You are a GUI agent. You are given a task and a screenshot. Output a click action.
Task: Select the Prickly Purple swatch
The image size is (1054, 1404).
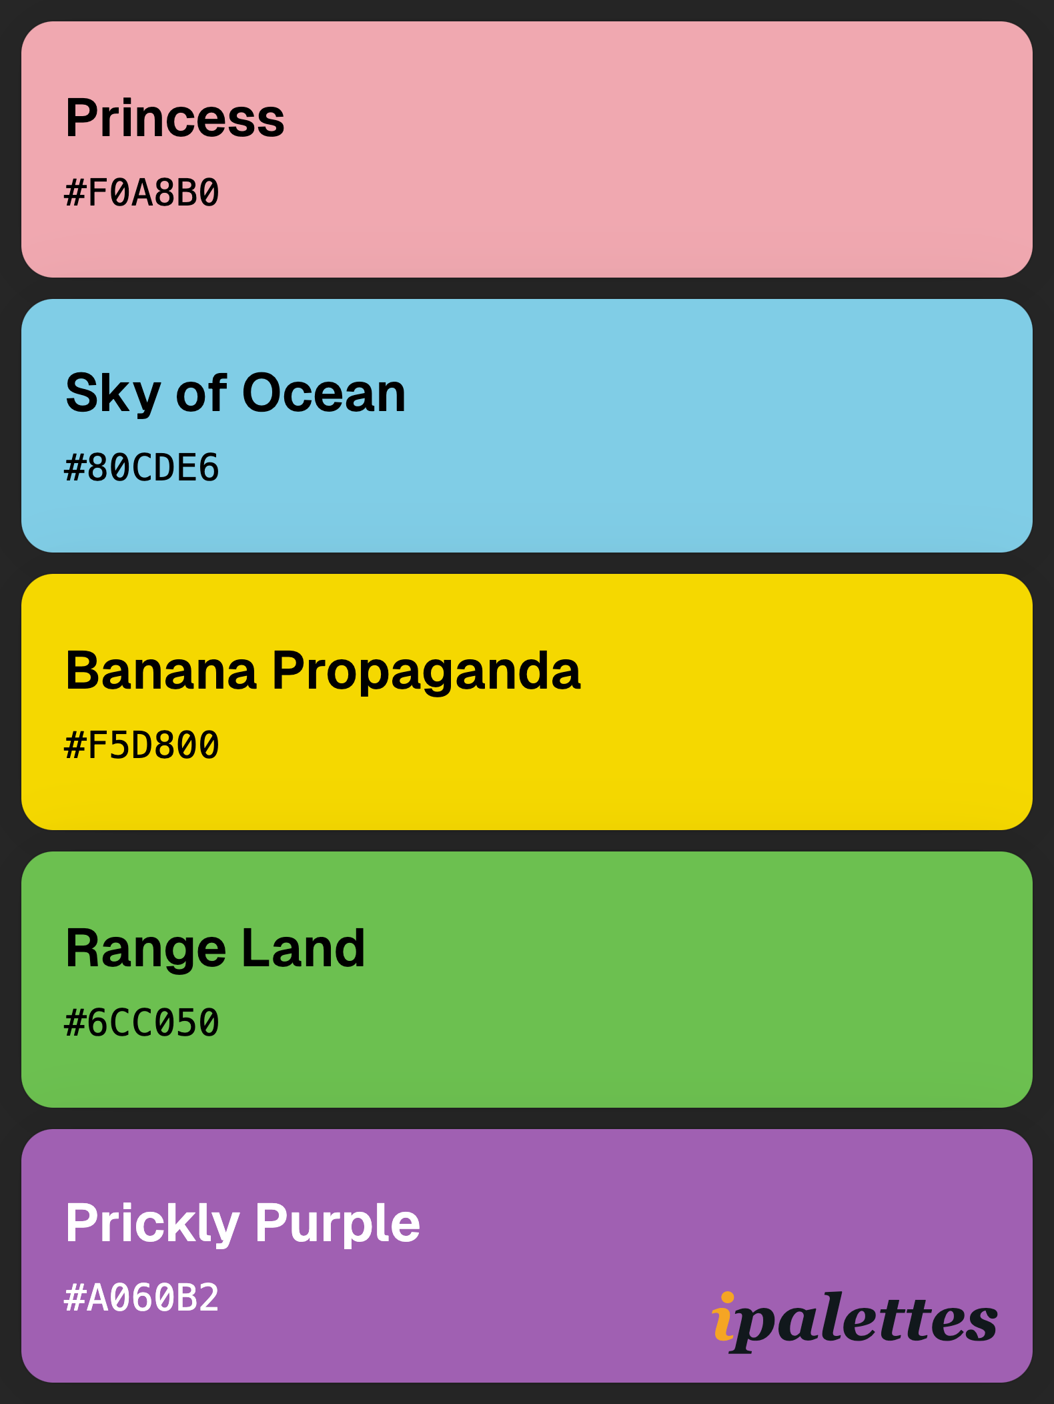pyautogui.click(x=527, y=1256)
